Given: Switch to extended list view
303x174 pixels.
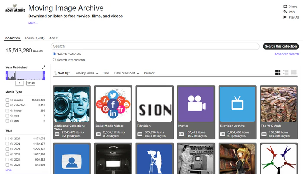Looking at the screenshot, I should [286, 73].
